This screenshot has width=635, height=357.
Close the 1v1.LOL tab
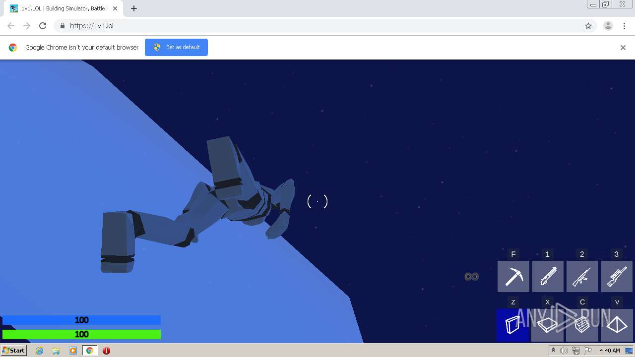pos(115,8)
